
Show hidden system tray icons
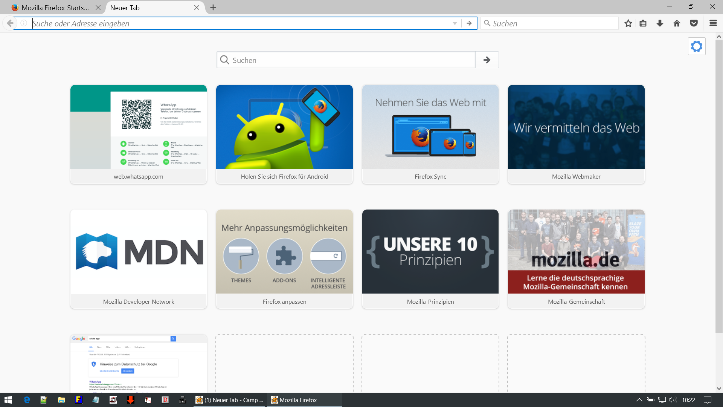[x=639, y=400]
